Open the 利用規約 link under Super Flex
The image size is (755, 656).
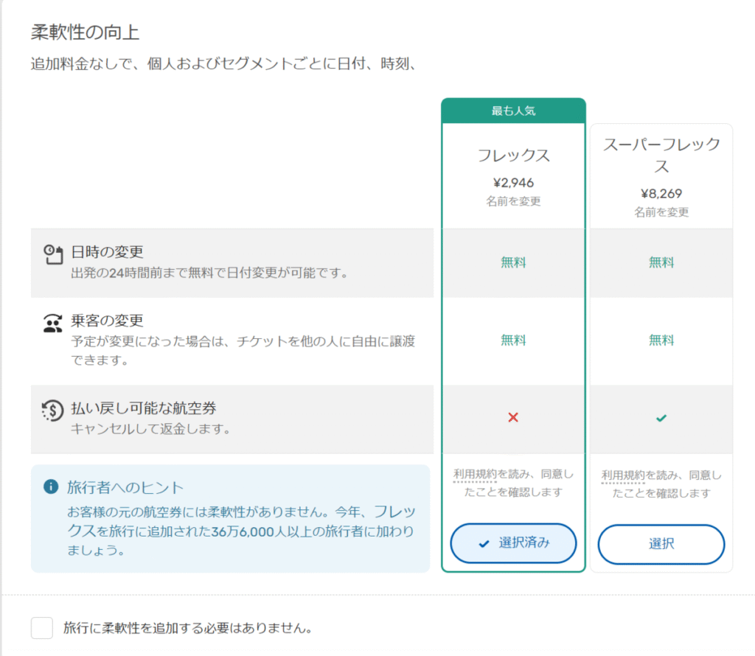tap(623, 475)
